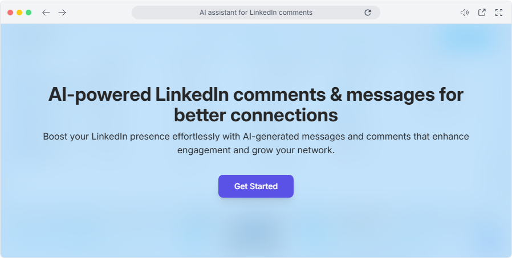Open page in new window icon
Screen dimensions: 512x258
pyautogui.click(x=482, y=13)
